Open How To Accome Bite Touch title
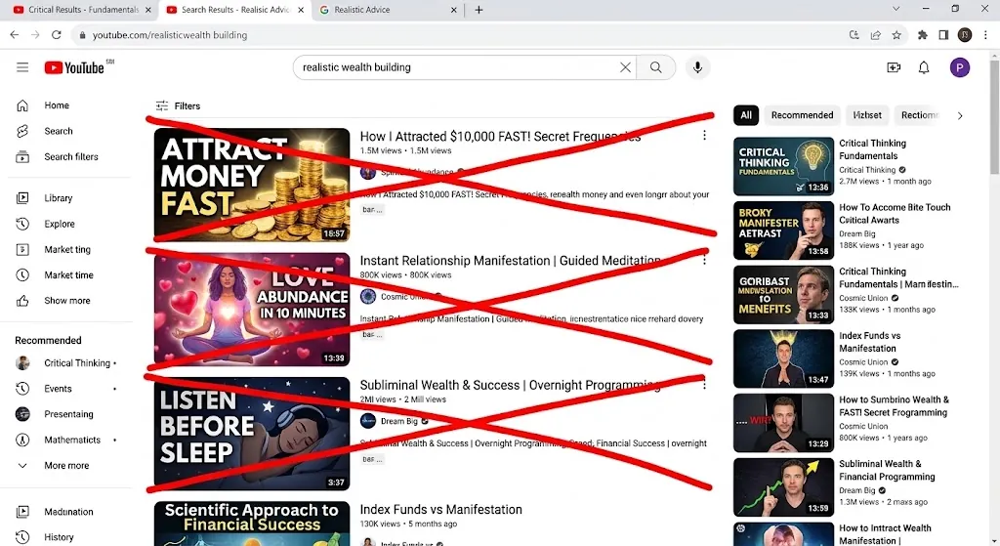 click(x=895, y=214)
